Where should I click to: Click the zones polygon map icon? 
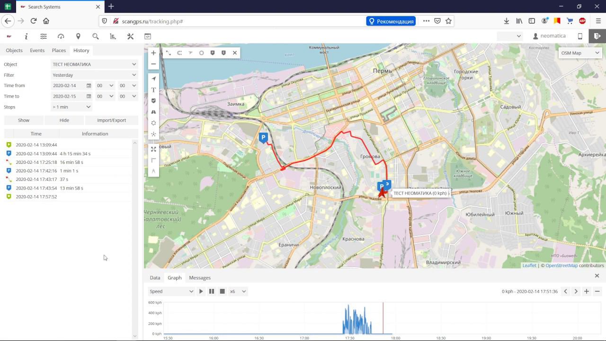[153, 123]
